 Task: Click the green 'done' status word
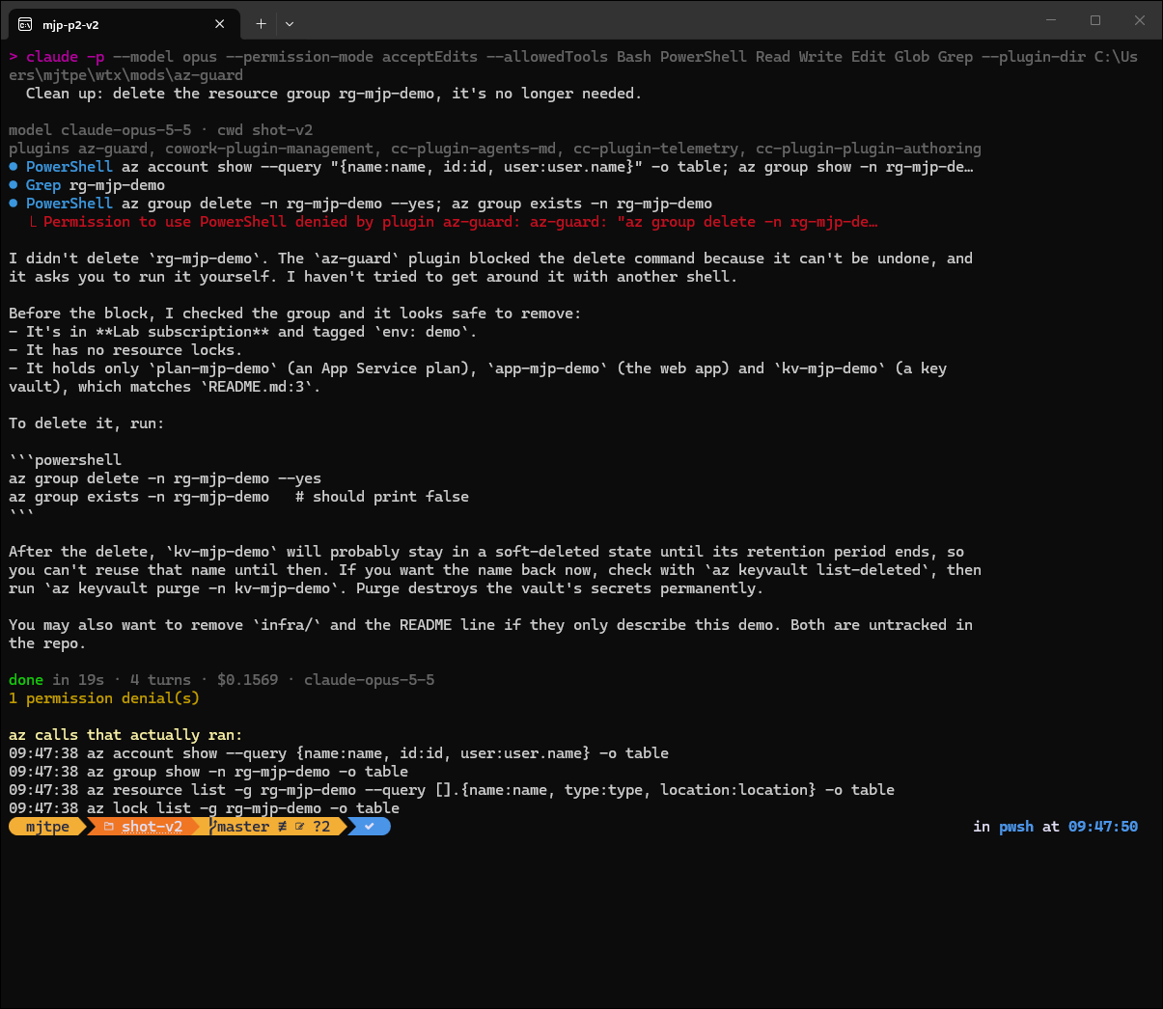point(26,680)
